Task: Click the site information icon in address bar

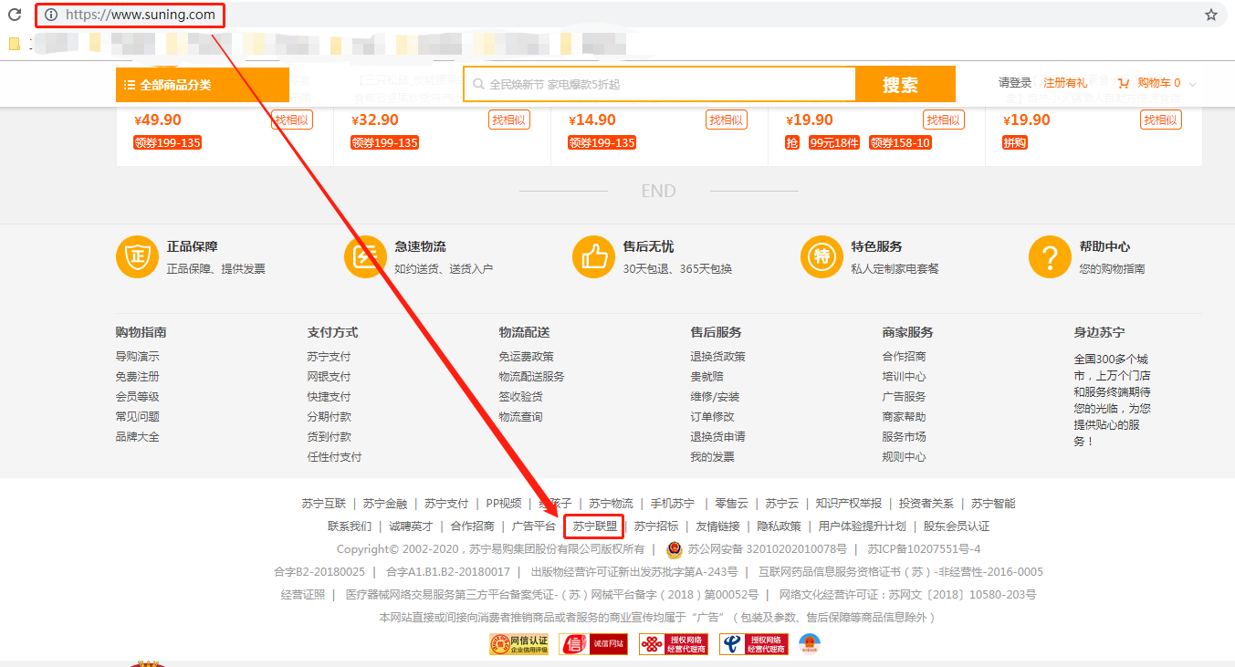Action: point(51,15)
